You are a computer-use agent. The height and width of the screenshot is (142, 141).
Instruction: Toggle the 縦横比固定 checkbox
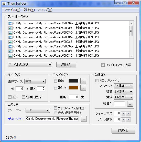pyautogui.click(x=24, y=97)
